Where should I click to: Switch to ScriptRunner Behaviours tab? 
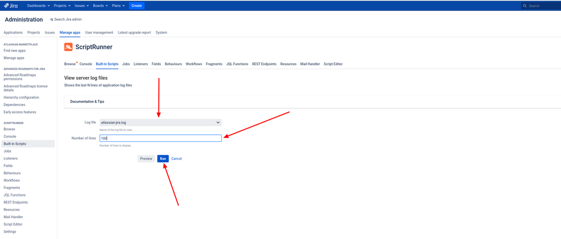tap(173, 64)
